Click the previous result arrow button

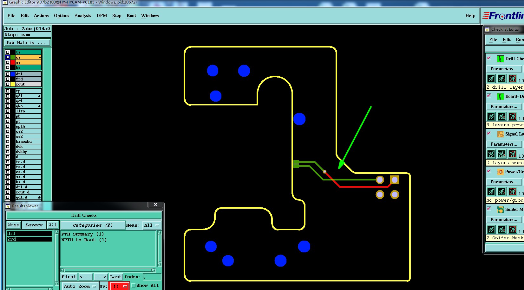[x=86, y=277]
